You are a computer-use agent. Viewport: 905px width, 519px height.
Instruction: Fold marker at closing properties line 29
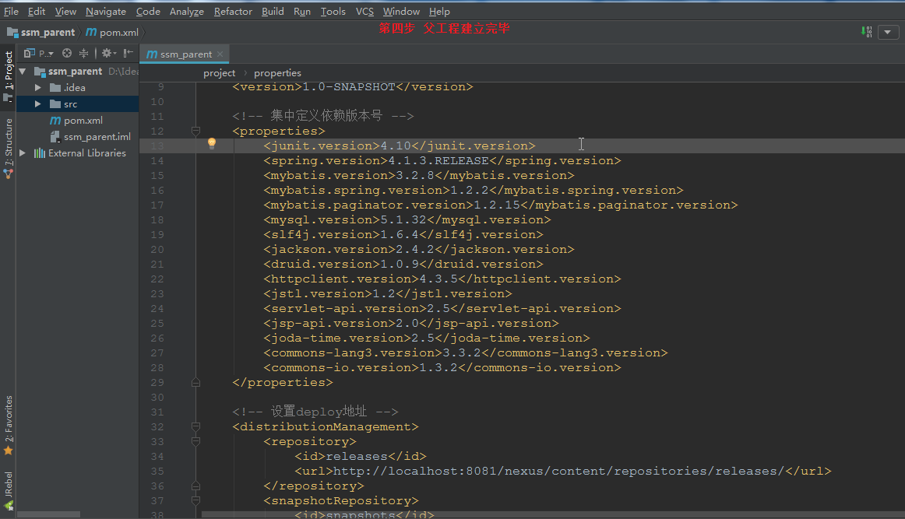pos(195,382)
